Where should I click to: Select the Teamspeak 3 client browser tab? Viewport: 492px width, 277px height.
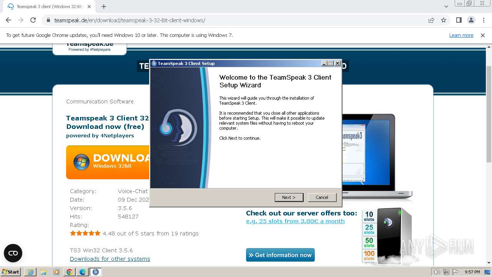point(49,7)
